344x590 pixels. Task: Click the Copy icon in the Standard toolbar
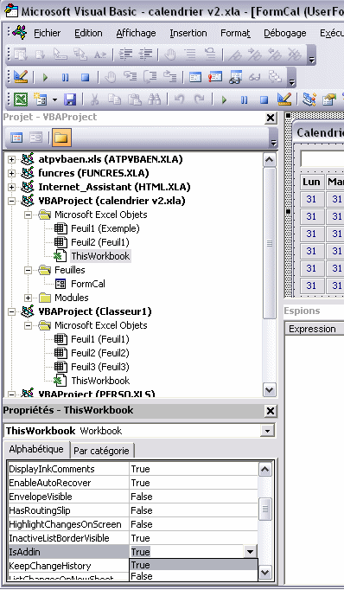(x=115, y=99)
